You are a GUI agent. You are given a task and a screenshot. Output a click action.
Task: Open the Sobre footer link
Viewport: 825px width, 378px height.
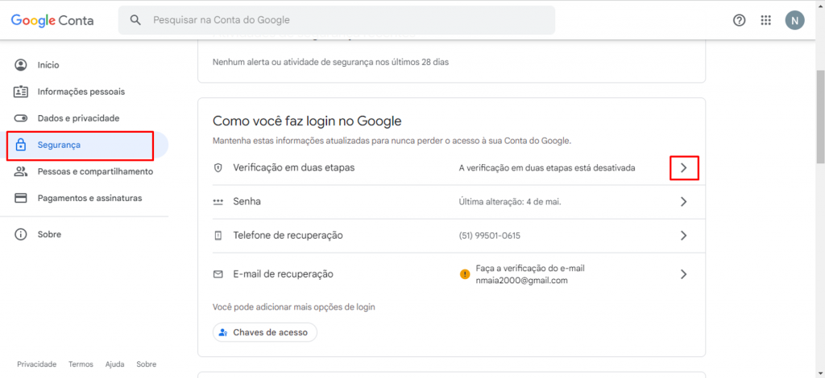point(147,364)
